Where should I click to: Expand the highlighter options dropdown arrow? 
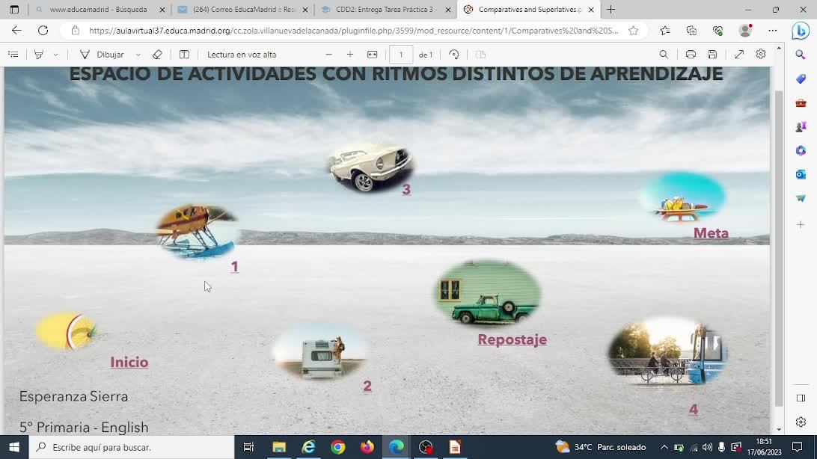(x=55, y=55)
